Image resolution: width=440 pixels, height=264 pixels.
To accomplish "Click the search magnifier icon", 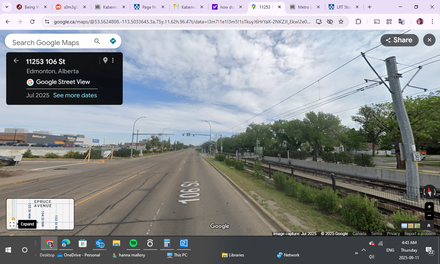I will 97,42.
